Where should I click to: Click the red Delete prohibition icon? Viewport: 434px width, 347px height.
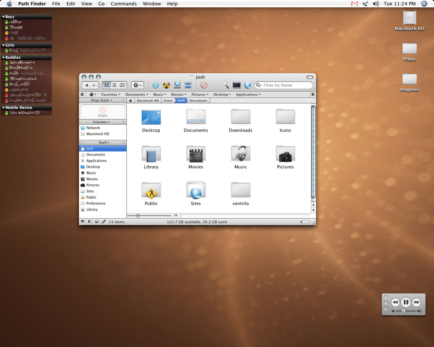tap(203, 85)
